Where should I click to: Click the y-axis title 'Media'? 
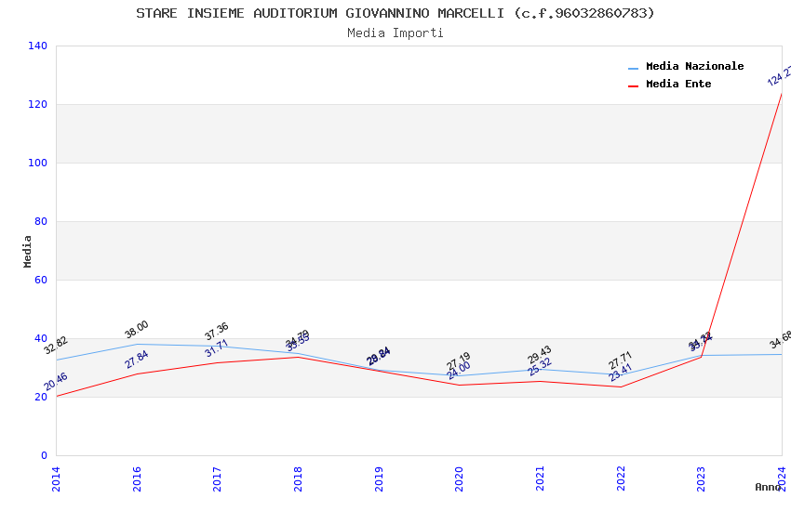click(27, 251)
